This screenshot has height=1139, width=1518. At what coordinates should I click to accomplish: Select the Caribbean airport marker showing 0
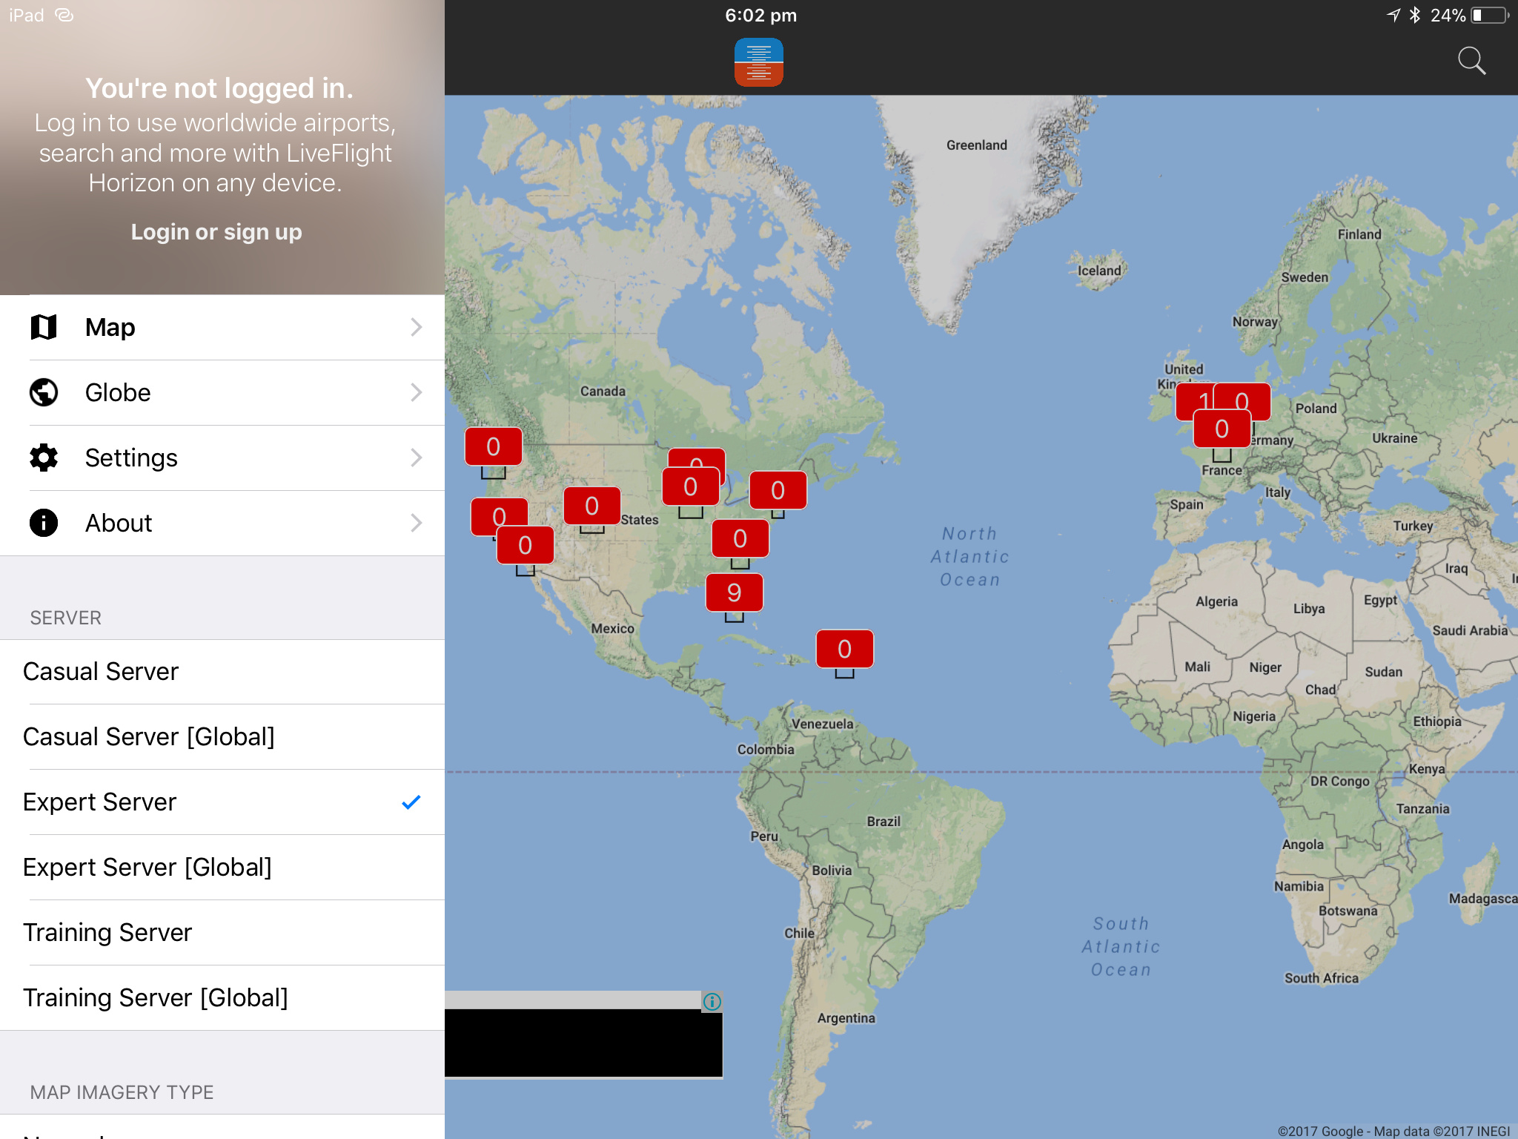click(x=844, y=649)
